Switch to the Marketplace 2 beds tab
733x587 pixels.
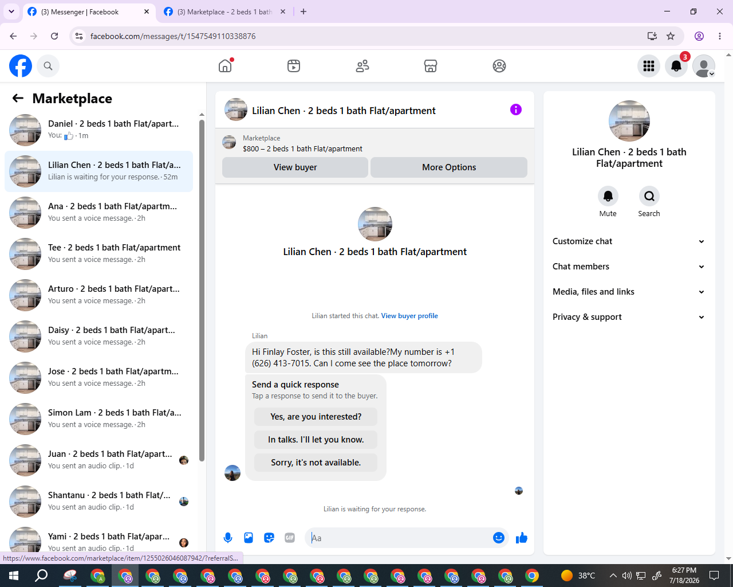[x=225, y=11]
